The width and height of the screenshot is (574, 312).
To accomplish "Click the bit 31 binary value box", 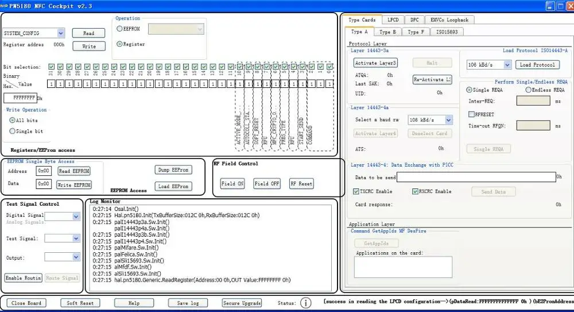I will pyautogui.click(x=51, y=84).
